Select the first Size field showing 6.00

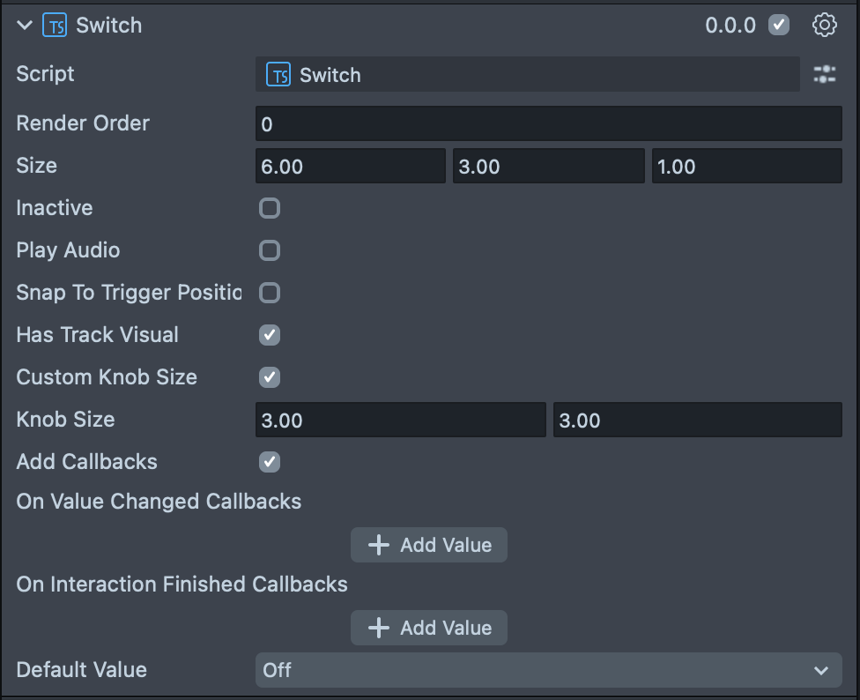[350, 167]
